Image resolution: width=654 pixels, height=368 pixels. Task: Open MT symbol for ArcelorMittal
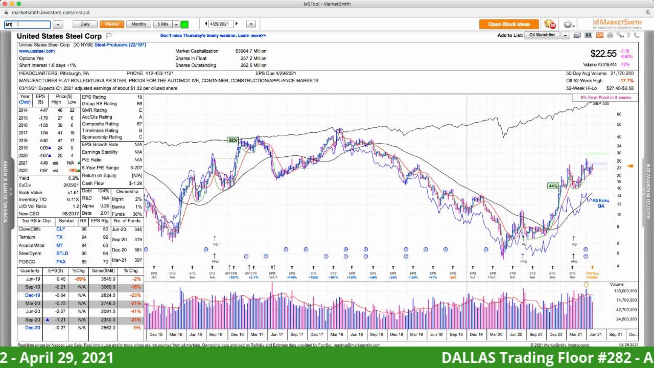tap(59, 245)
